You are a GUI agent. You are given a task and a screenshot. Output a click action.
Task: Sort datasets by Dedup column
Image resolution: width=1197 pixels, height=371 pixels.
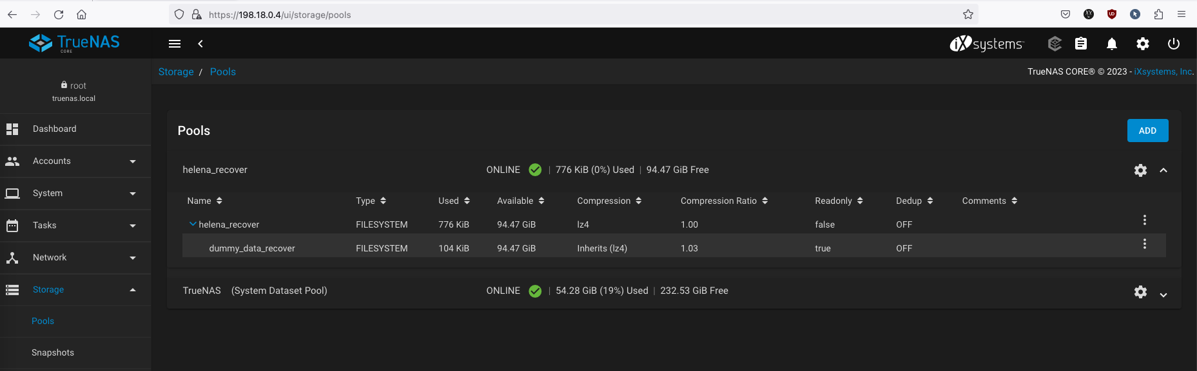pos(915,201)
